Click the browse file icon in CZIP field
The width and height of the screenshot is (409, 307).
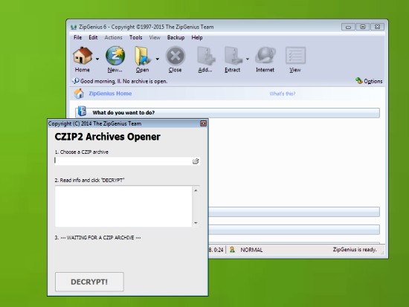(x=196, y=161)
